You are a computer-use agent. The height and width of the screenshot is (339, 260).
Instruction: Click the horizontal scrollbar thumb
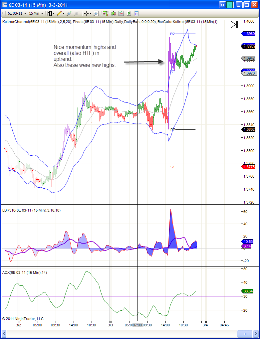pos(245,333)
